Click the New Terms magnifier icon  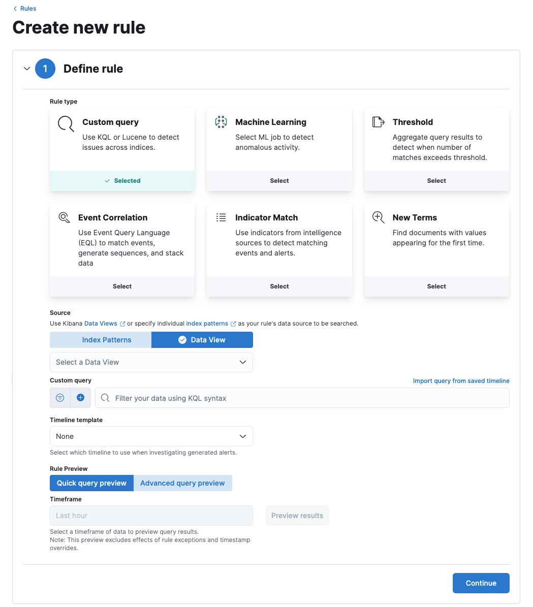coord(378,217)
